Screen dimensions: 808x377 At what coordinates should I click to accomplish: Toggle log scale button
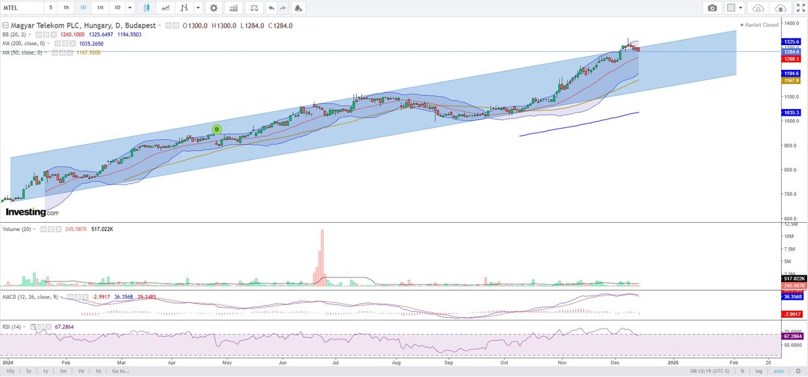[759, 370]
